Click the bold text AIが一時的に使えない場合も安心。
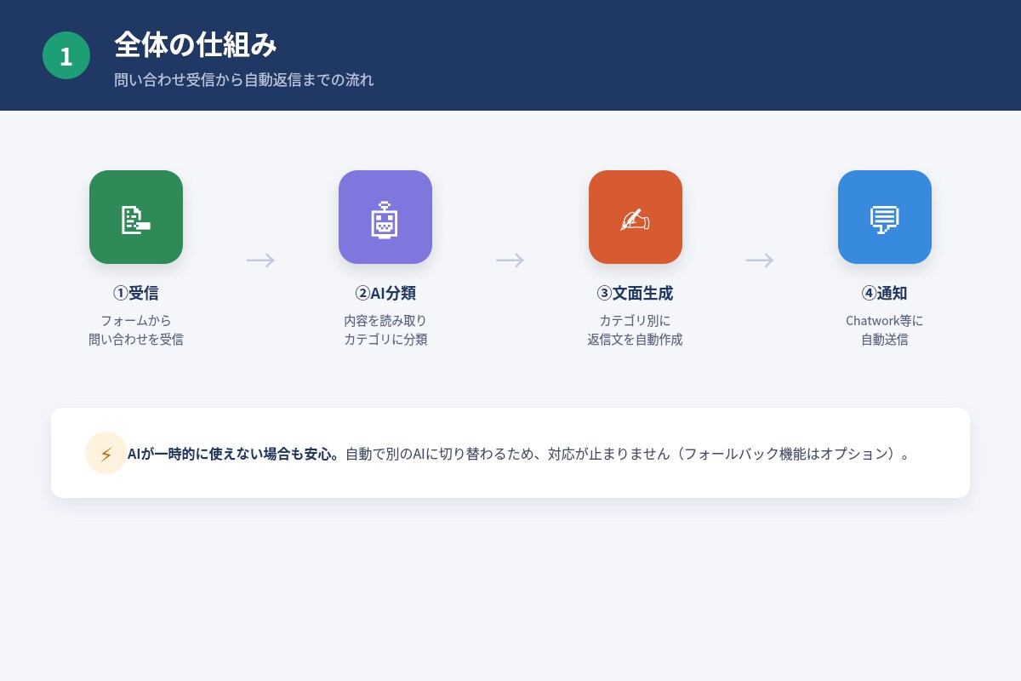The height and width of the screenshot is (681, 1021). 234,454
